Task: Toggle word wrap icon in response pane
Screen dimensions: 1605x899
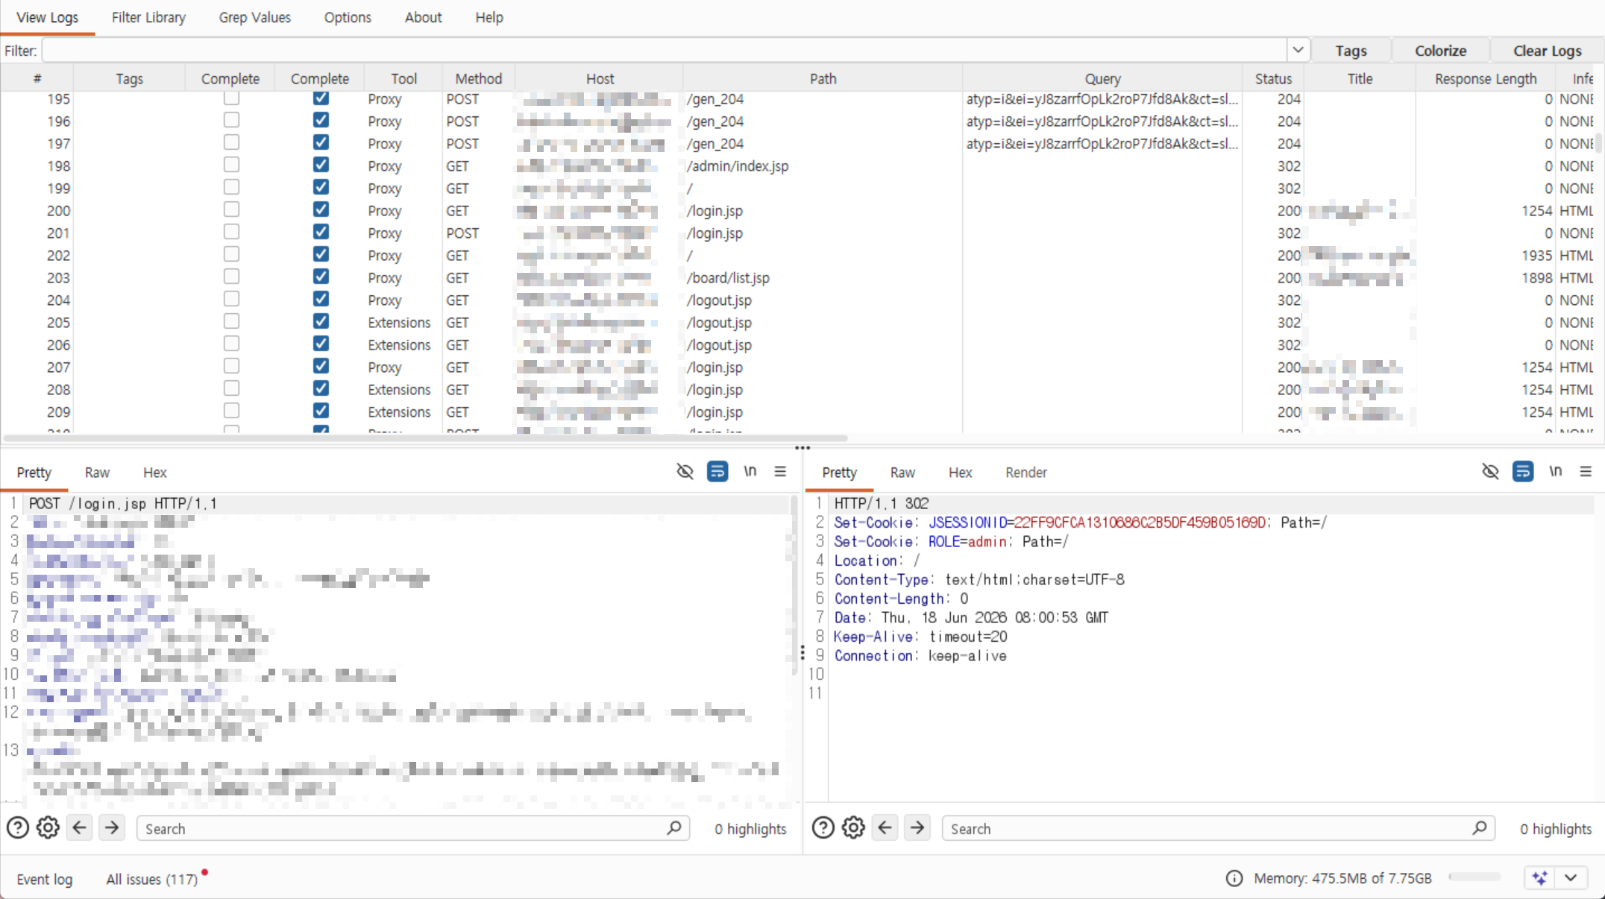Action: tap(1523, 471)
